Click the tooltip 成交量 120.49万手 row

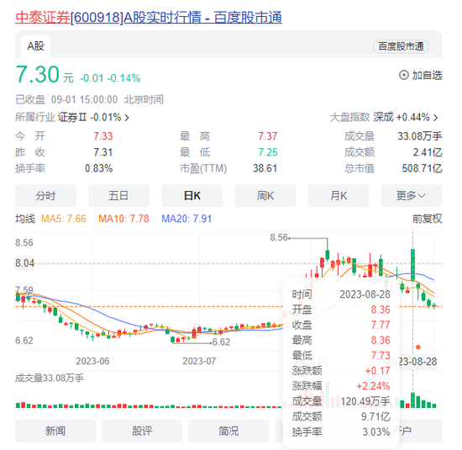[x=341, y=401]
